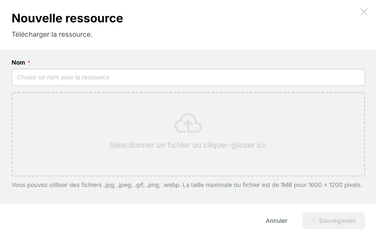Click 'Télécharger la ressource.' subtitle
This screenshot has height=238, width=376.
(52, 35)
